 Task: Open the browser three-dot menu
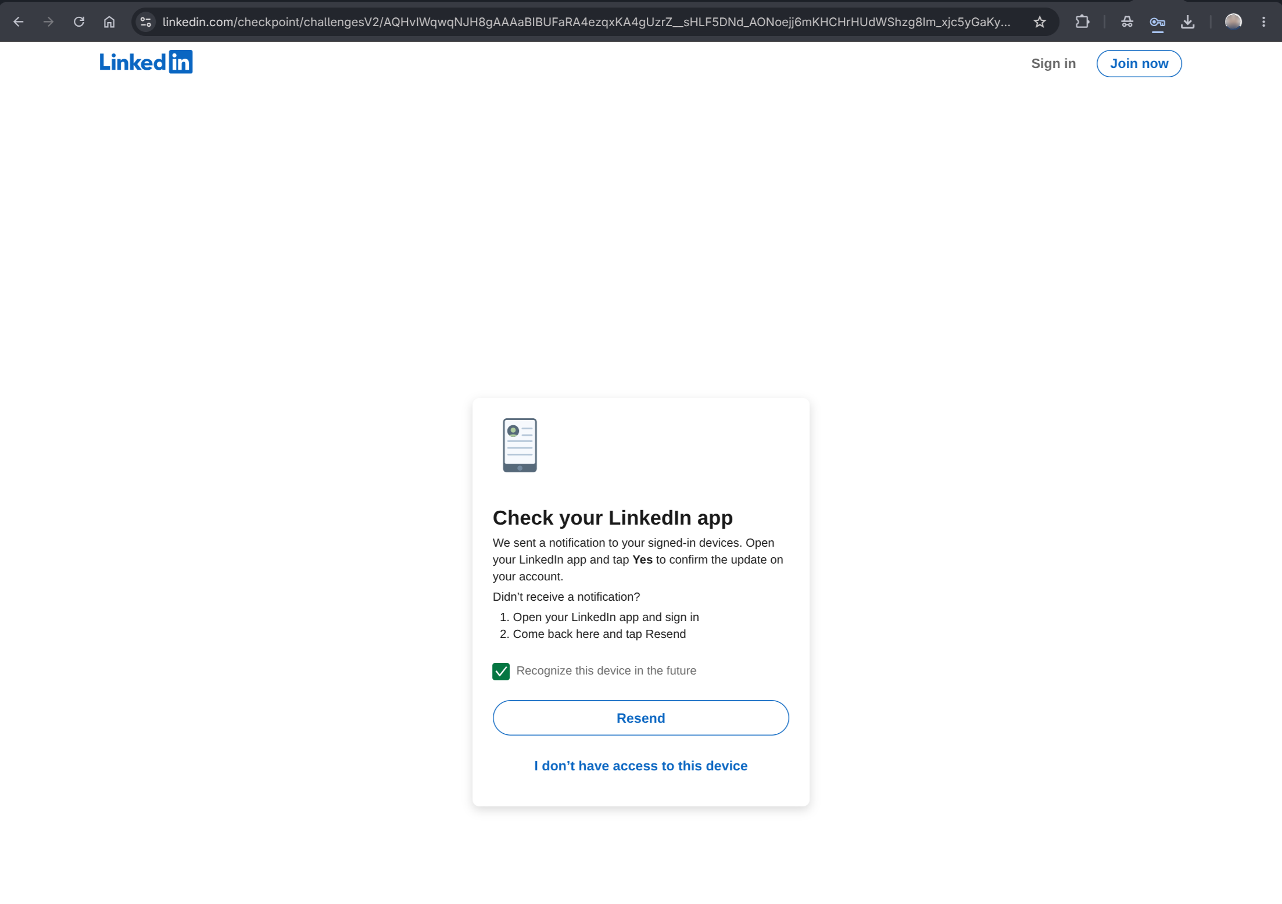coord(1263,22)
